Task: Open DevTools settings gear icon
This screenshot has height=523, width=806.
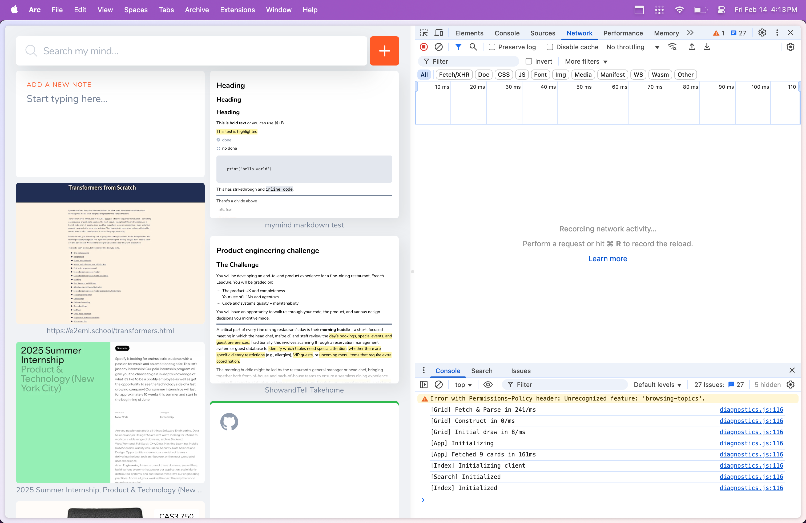Action: coord(762,32)
